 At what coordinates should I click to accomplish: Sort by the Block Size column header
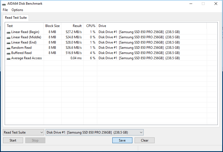point(52,26)
